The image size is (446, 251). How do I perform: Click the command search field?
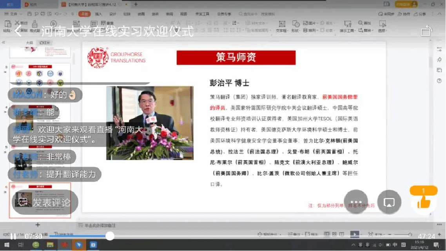pyautogui.click(x=257, y=14)
